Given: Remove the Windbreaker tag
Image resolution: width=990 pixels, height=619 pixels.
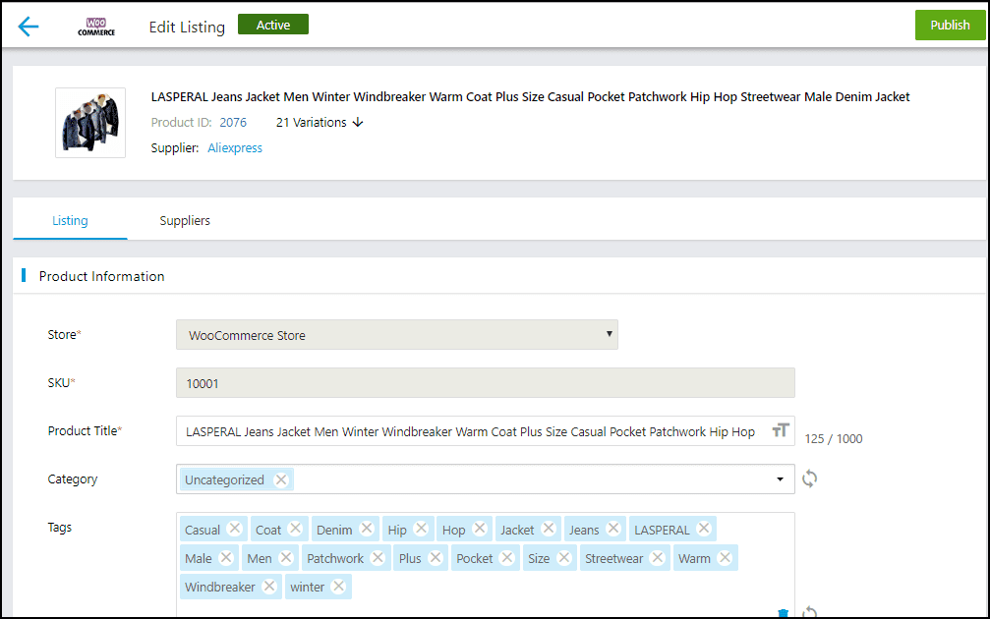Looking at the screenshot, I should pos(269,586).
